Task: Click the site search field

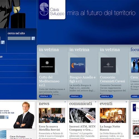Action: [19, 38]
